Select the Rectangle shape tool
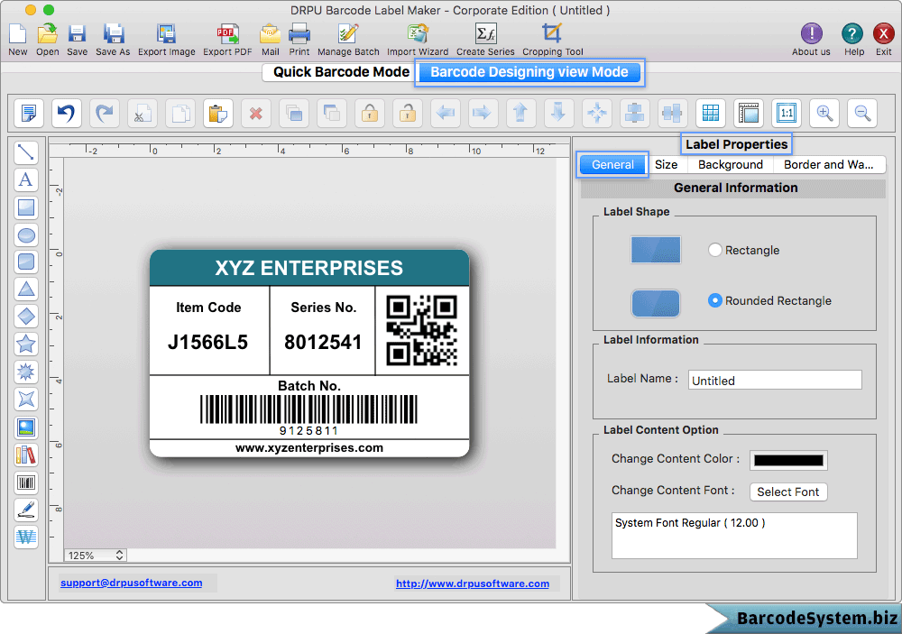902x634 pixels. click(26, 207)
